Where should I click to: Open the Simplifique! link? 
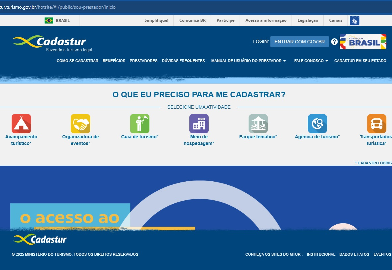point(156,20)
